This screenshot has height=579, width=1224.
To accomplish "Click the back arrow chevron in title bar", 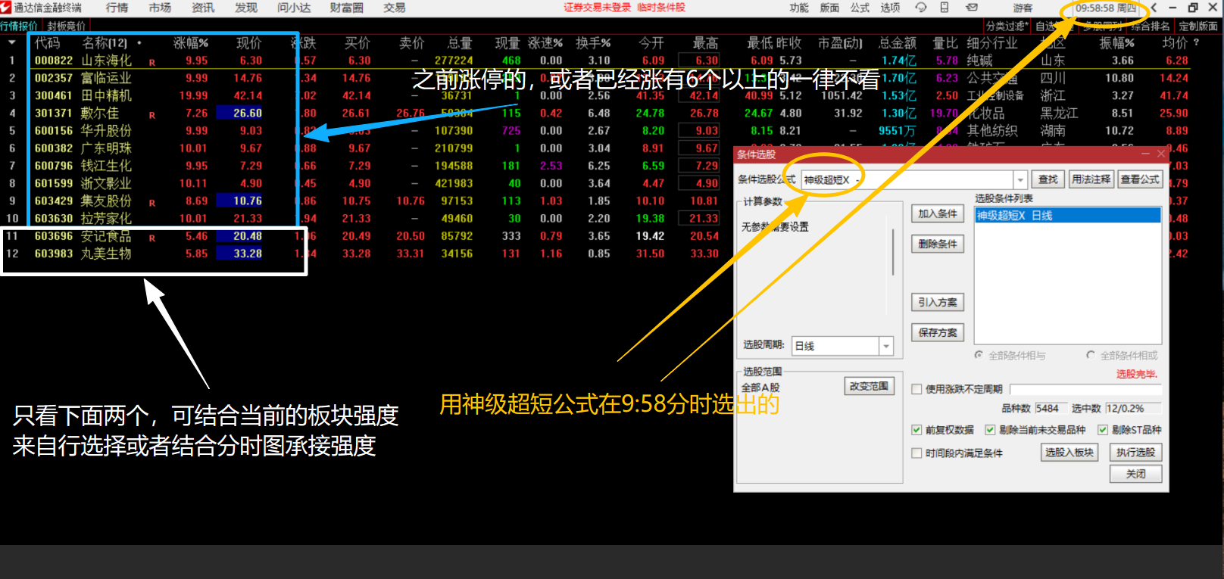I will pyautogui.click(x=1154, y=8).
